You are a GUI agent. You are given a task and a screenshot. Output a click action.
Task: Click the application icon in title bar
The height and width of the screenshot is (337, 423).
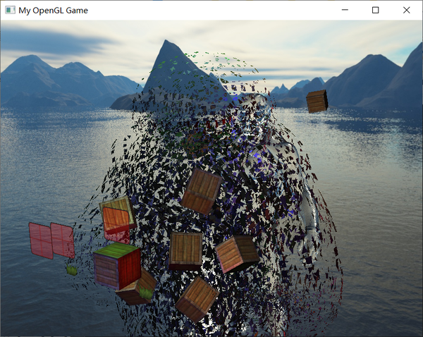(x=11, y=11)
